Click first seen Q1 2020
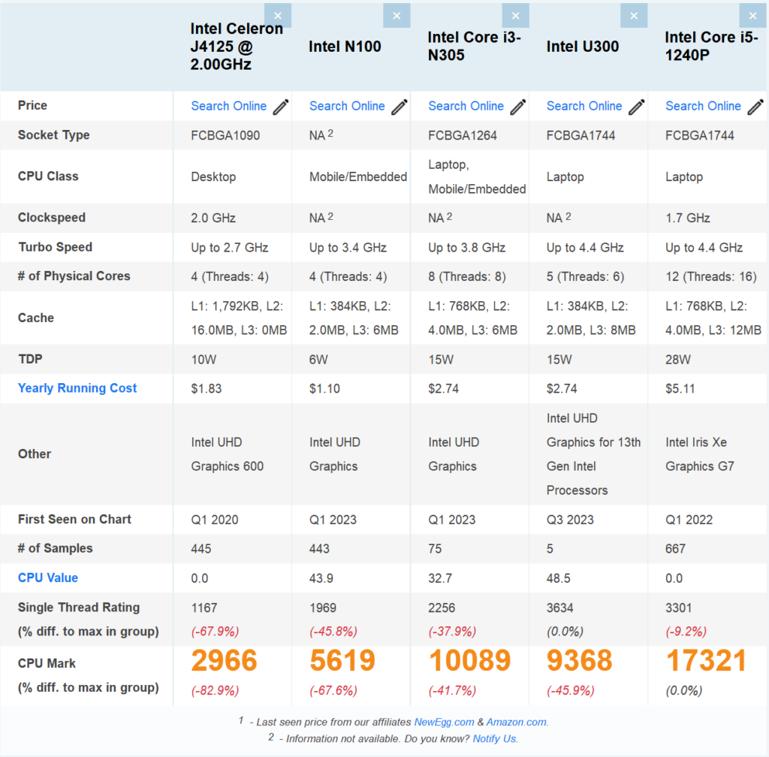769x757 pixels. click(214, 520)
